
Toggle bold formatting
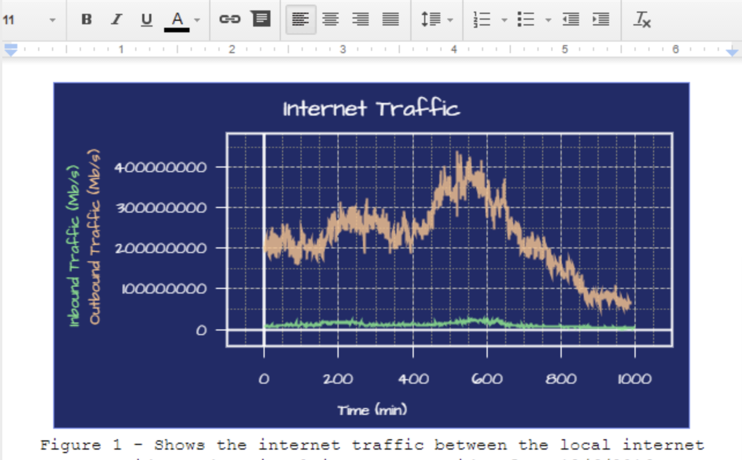pyautogui.click(x=86, y=19)
